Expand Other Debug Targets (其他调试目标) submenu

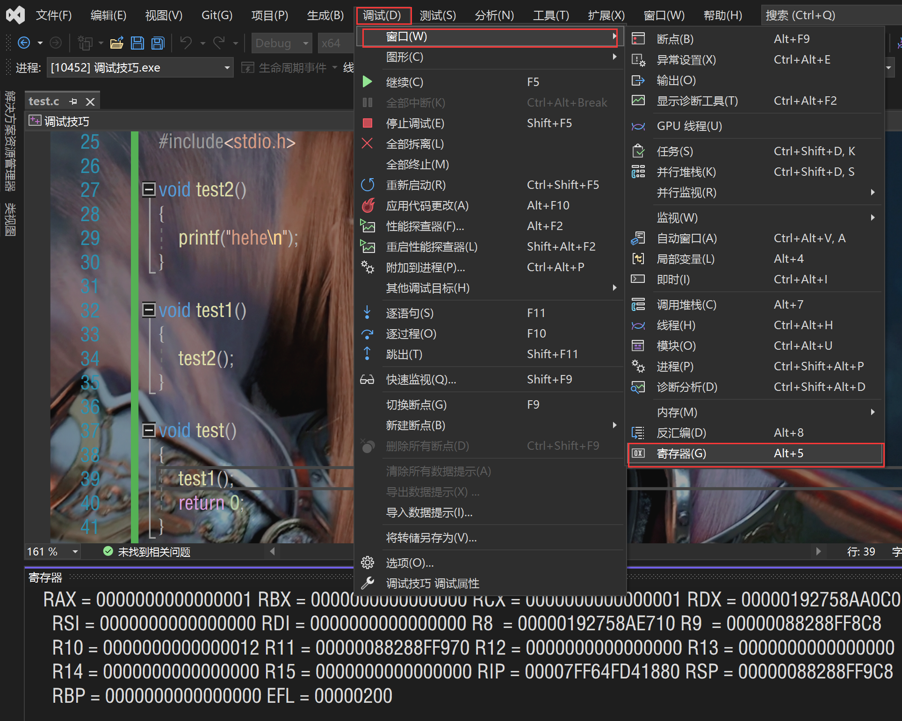[x=490, y=288]
